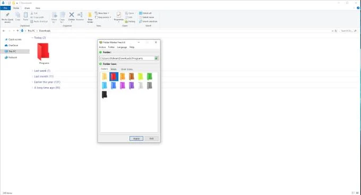Click History in the ribbon Open group
Viewport: 361px width, 195px height.
coord(130,21)
